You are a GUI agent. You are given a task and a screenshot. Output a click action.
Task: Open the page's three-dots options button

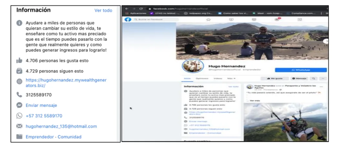point(323,78)
